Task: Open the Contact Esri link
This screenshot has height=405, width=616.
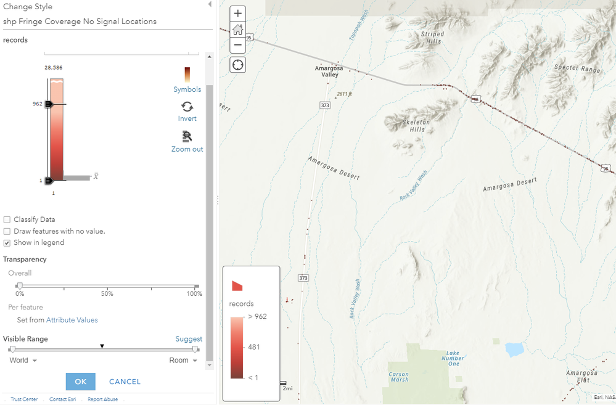Action: 62,399
